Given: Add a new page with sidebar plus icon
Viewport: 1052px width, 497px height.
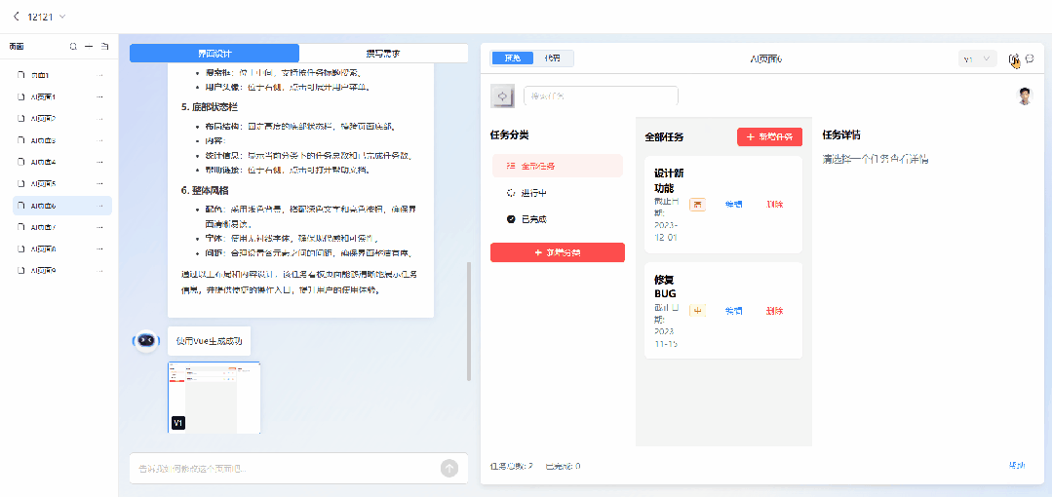Looking at the screenshot, I should point(89,47).
